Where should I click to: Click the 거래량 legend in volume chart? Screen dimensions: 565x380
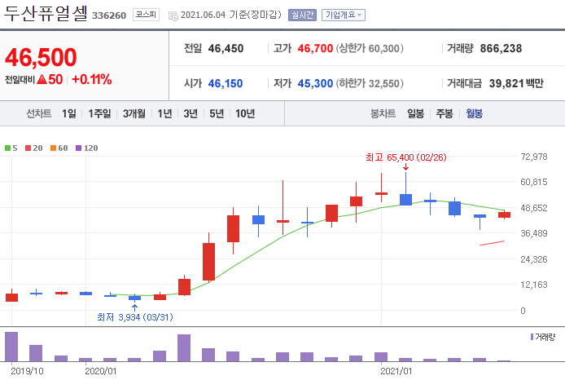pos(543,337)
